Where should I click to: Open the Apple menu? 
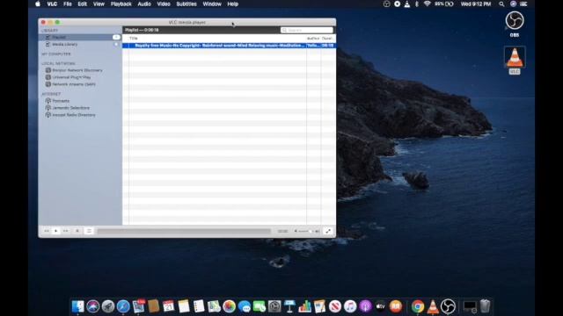tap(38, 4)
